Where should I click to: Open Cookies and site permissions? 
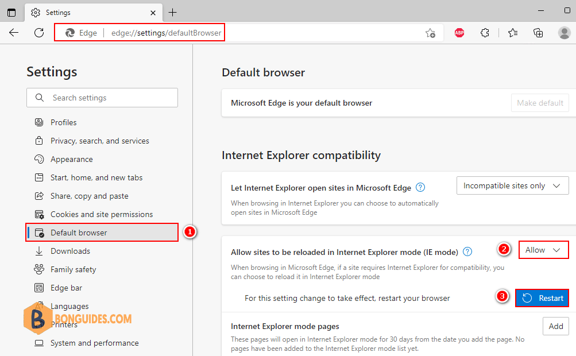102,214
